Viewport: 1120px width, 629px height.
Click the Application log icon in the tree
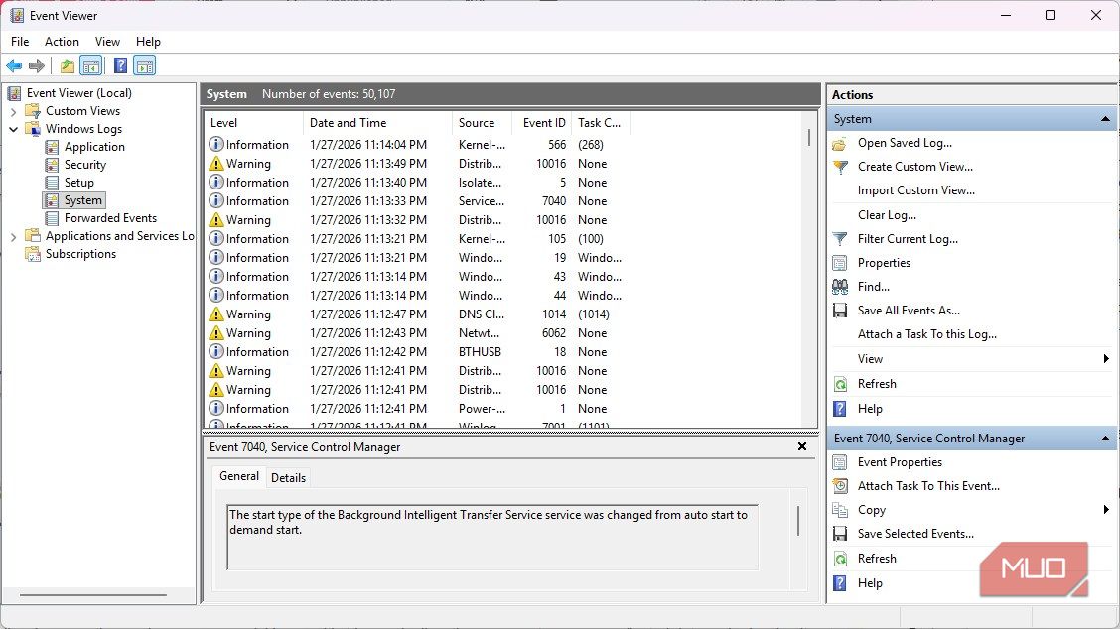pyautogui.click(x=53, y=147)
